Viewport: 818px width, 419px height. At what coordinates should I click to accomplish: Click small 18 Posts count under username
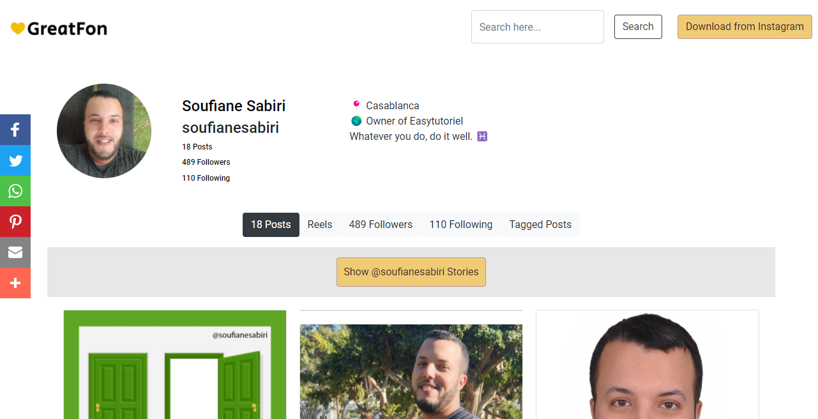point(197,147)
